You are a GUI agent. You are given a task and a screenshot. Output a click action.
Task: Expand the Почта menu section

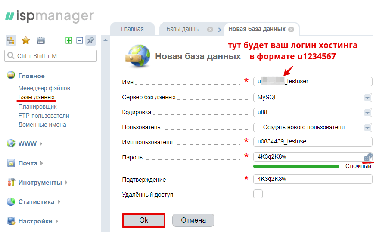tap(42, 163)
